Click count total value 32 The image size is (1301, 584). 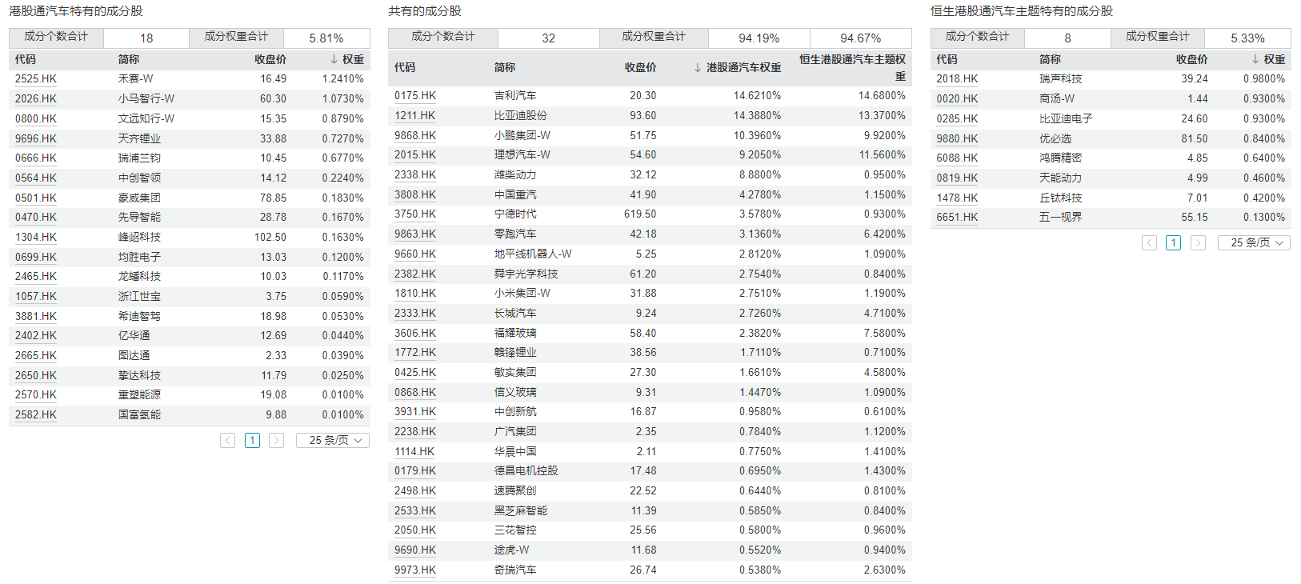pos(549,38)
